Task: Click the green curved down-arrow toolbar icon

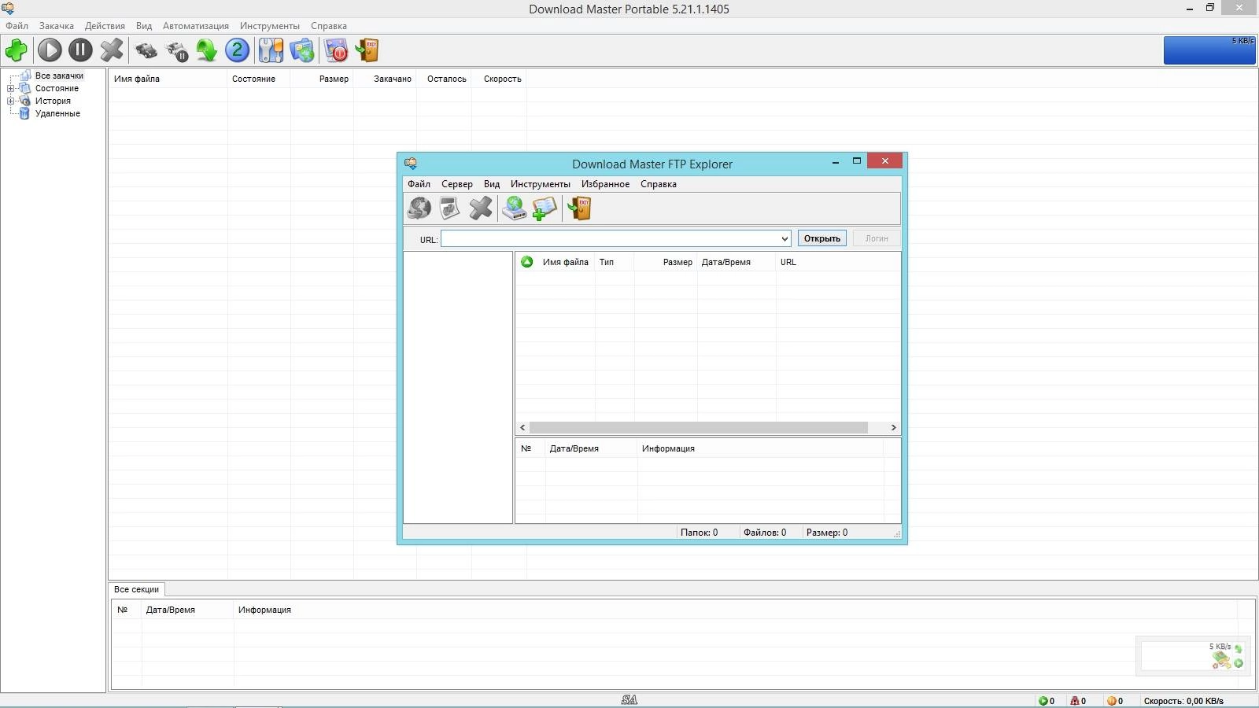Action: pyautogui.click(x=207, y=50)
